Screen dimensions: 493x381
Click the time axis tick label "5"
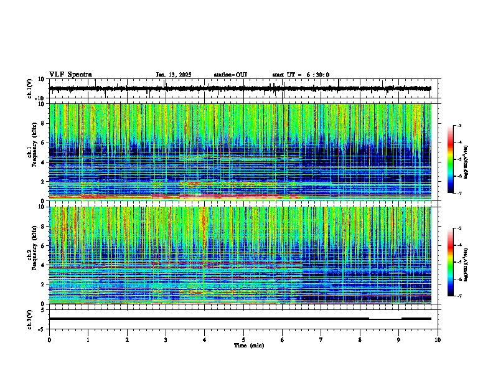click(x=243, y=340)
